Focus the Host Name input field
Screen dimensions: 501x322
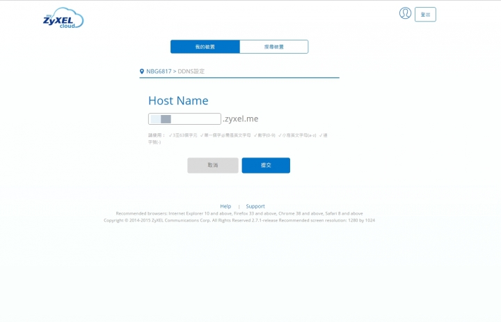tap(184, 118)
